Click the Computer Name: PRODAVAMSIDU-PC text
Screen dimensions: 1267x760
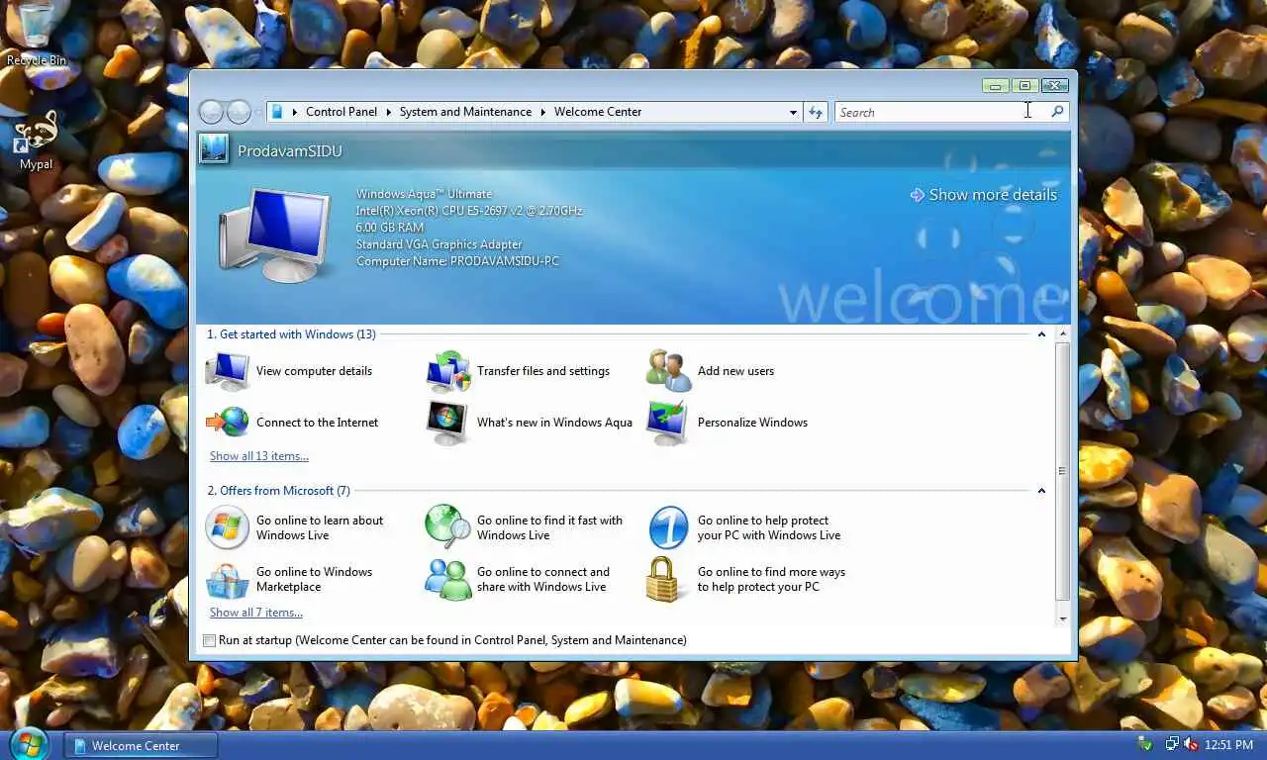pos(457,261)
